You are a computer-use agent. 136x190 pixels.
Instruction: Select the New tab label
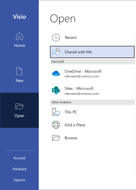19,81
